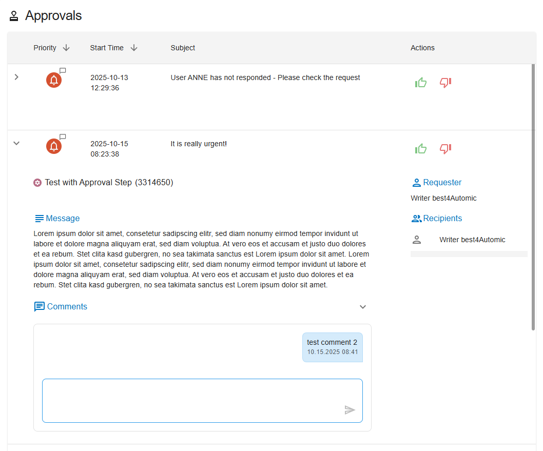
Task: Approve the ANNE not responded request
Action: coord(421,83)
